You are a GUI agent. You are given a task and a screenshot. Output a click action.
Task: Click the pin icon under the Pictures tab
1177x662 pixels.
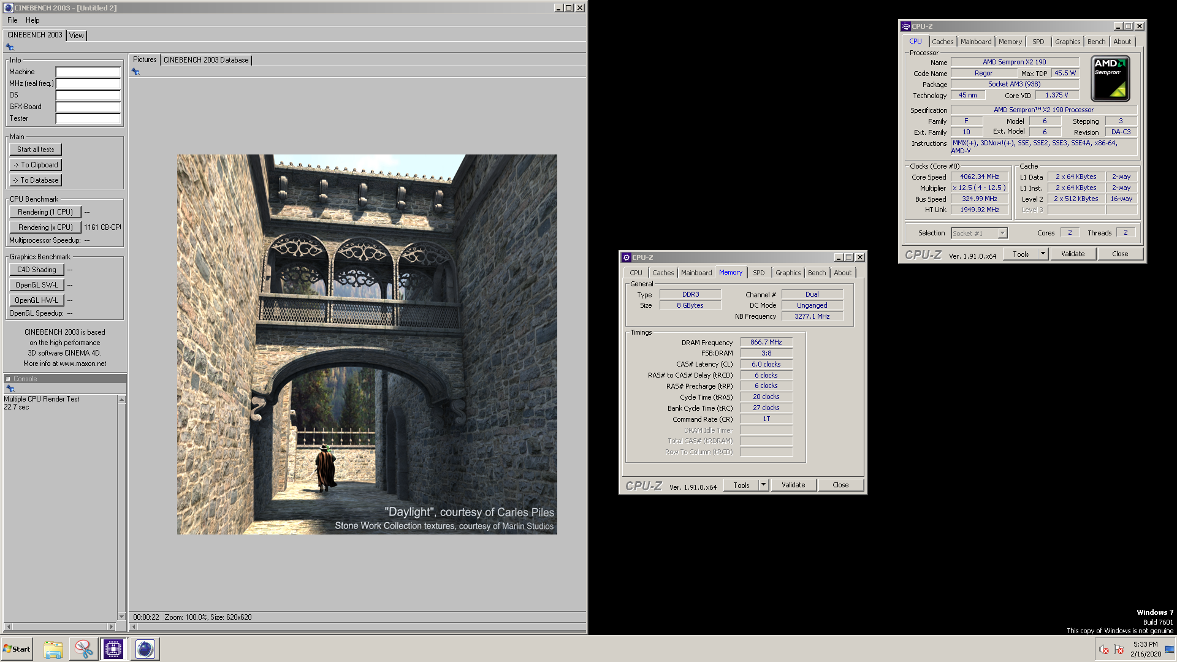pos(135,72)
